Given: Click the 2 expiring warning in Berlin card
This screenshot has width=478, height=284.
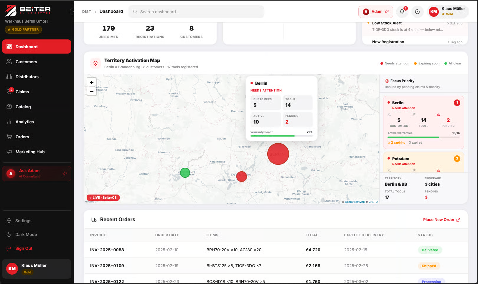Looking at the screenshot, I should [x=397, y=142].
